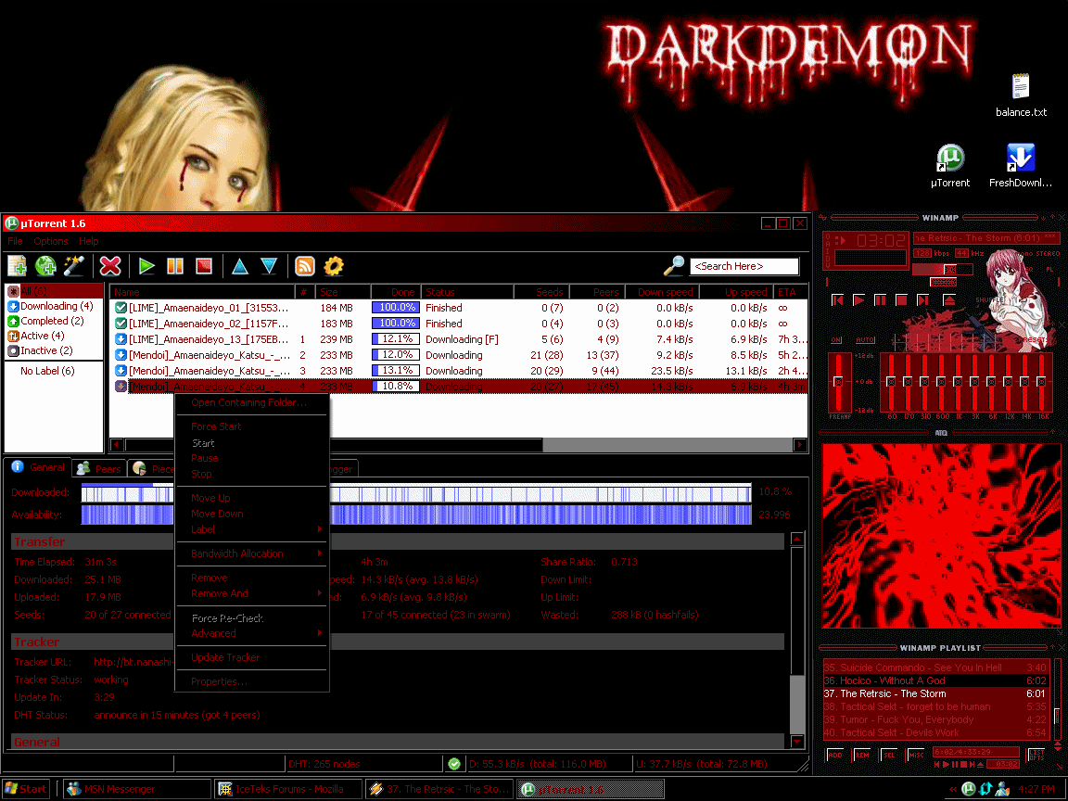Open the playlist MISC menu
Image resolution: width=1068 pixels, height=801 pixels.
916,755
